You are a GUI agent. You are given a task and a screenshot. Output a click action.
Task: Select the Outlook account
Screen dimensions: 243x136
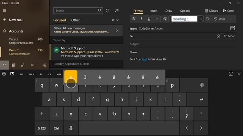(x=25, y=41)
